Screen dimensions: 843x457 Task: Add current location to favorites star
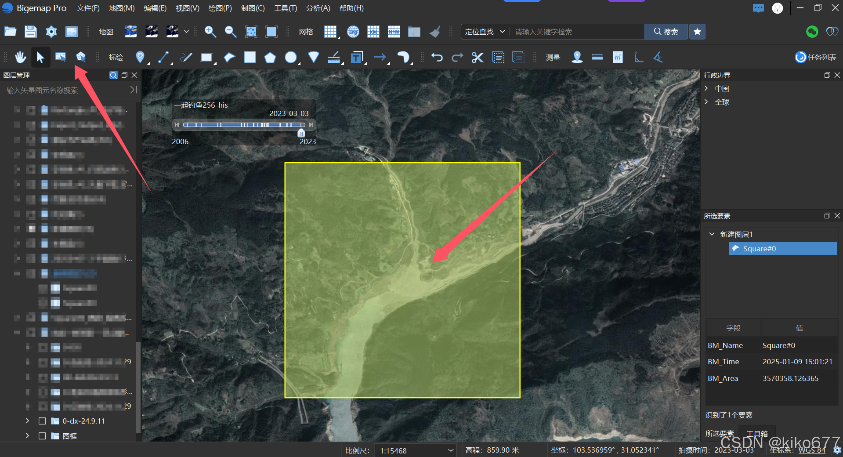pos(697,32)
